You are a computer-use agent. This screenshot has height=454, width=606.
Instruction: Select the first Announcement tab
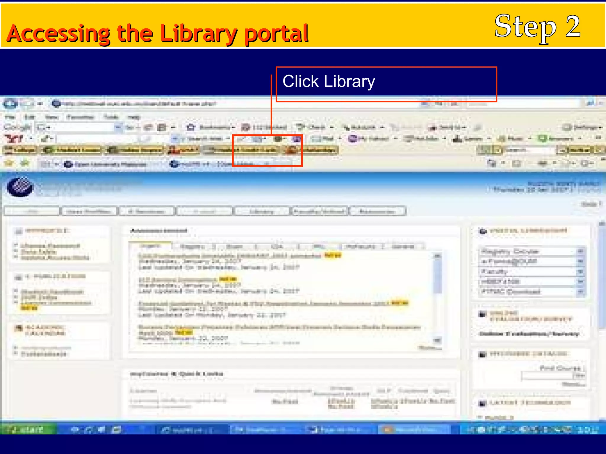pos(150,246)
